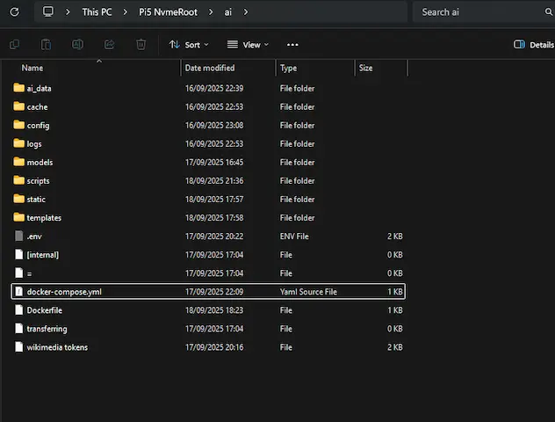This screenshot has height=422, width=555.
Task: Click the 2 KB size of wikimedia tokens
Action: point(394,347)
